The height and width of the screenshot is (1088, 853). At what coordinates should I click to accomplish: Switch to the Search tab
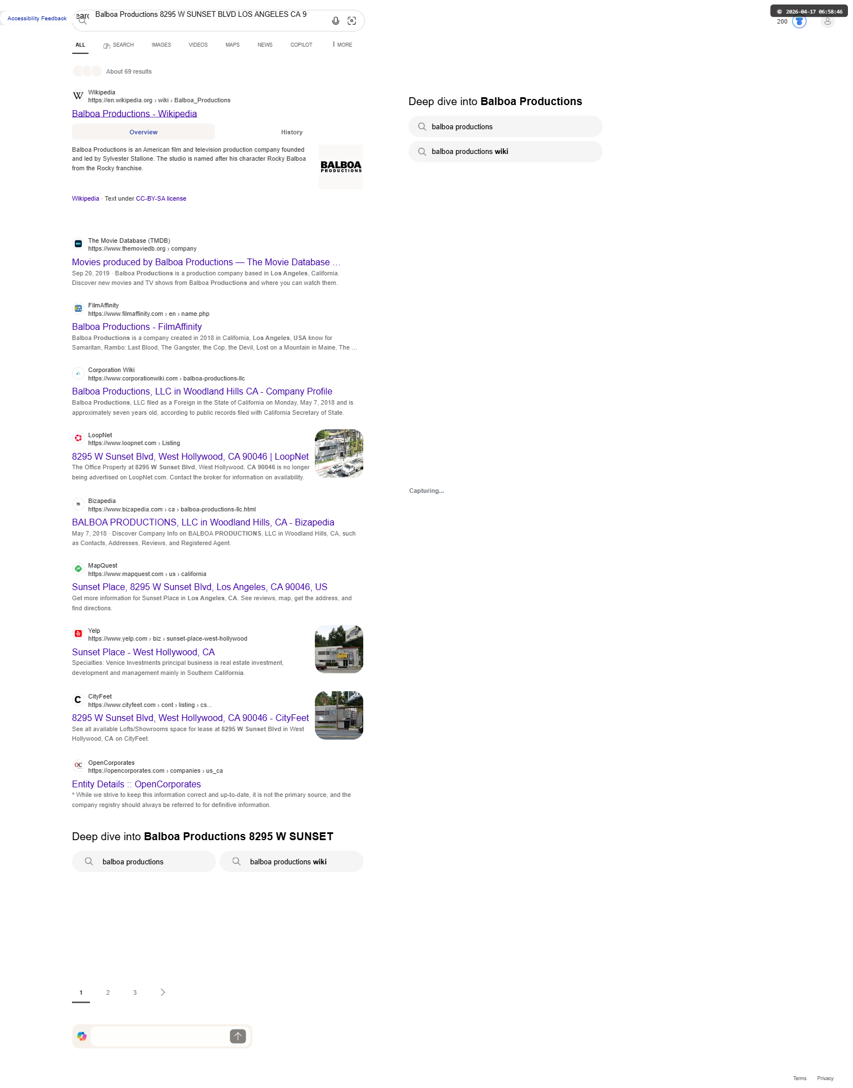coord(119,45)
